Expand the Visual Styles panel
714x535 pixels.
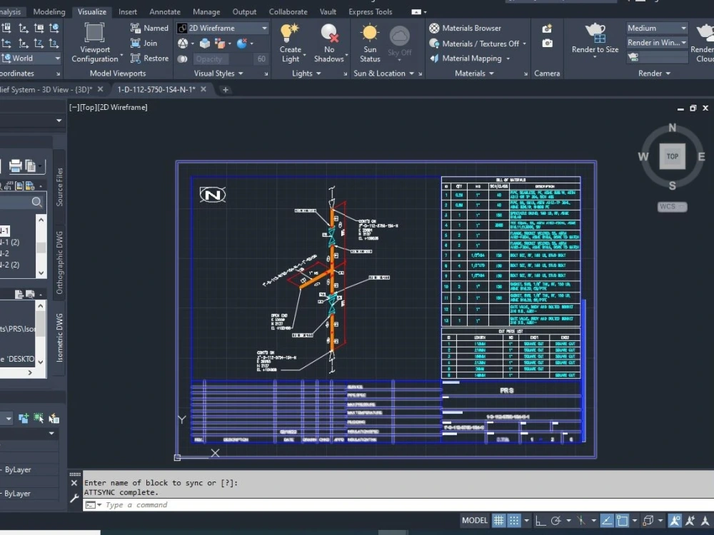(218, 73)
